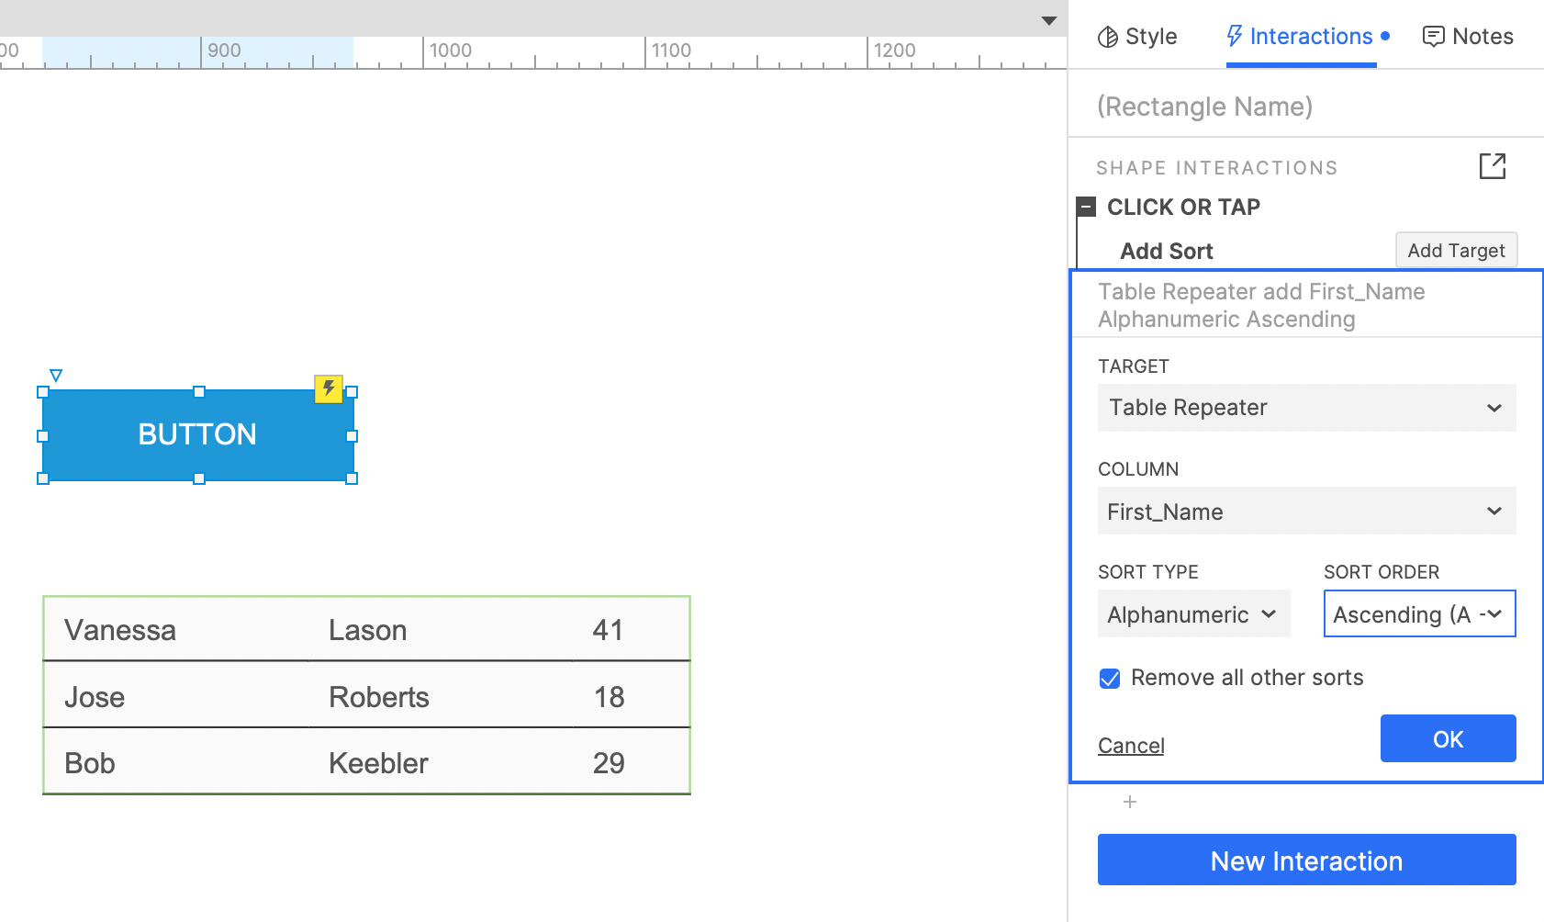Click the Interactions lightning bolt icon
The height and width of the screenshot is (922, 1544).
tap(1235, 36)
